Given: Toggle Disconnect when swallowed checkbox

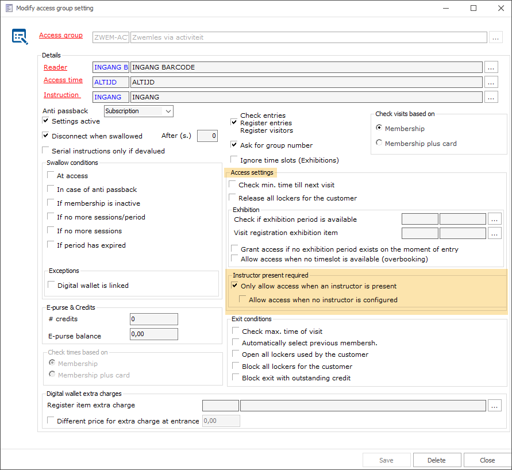Looking at the screenshot, I should point(46,136).
